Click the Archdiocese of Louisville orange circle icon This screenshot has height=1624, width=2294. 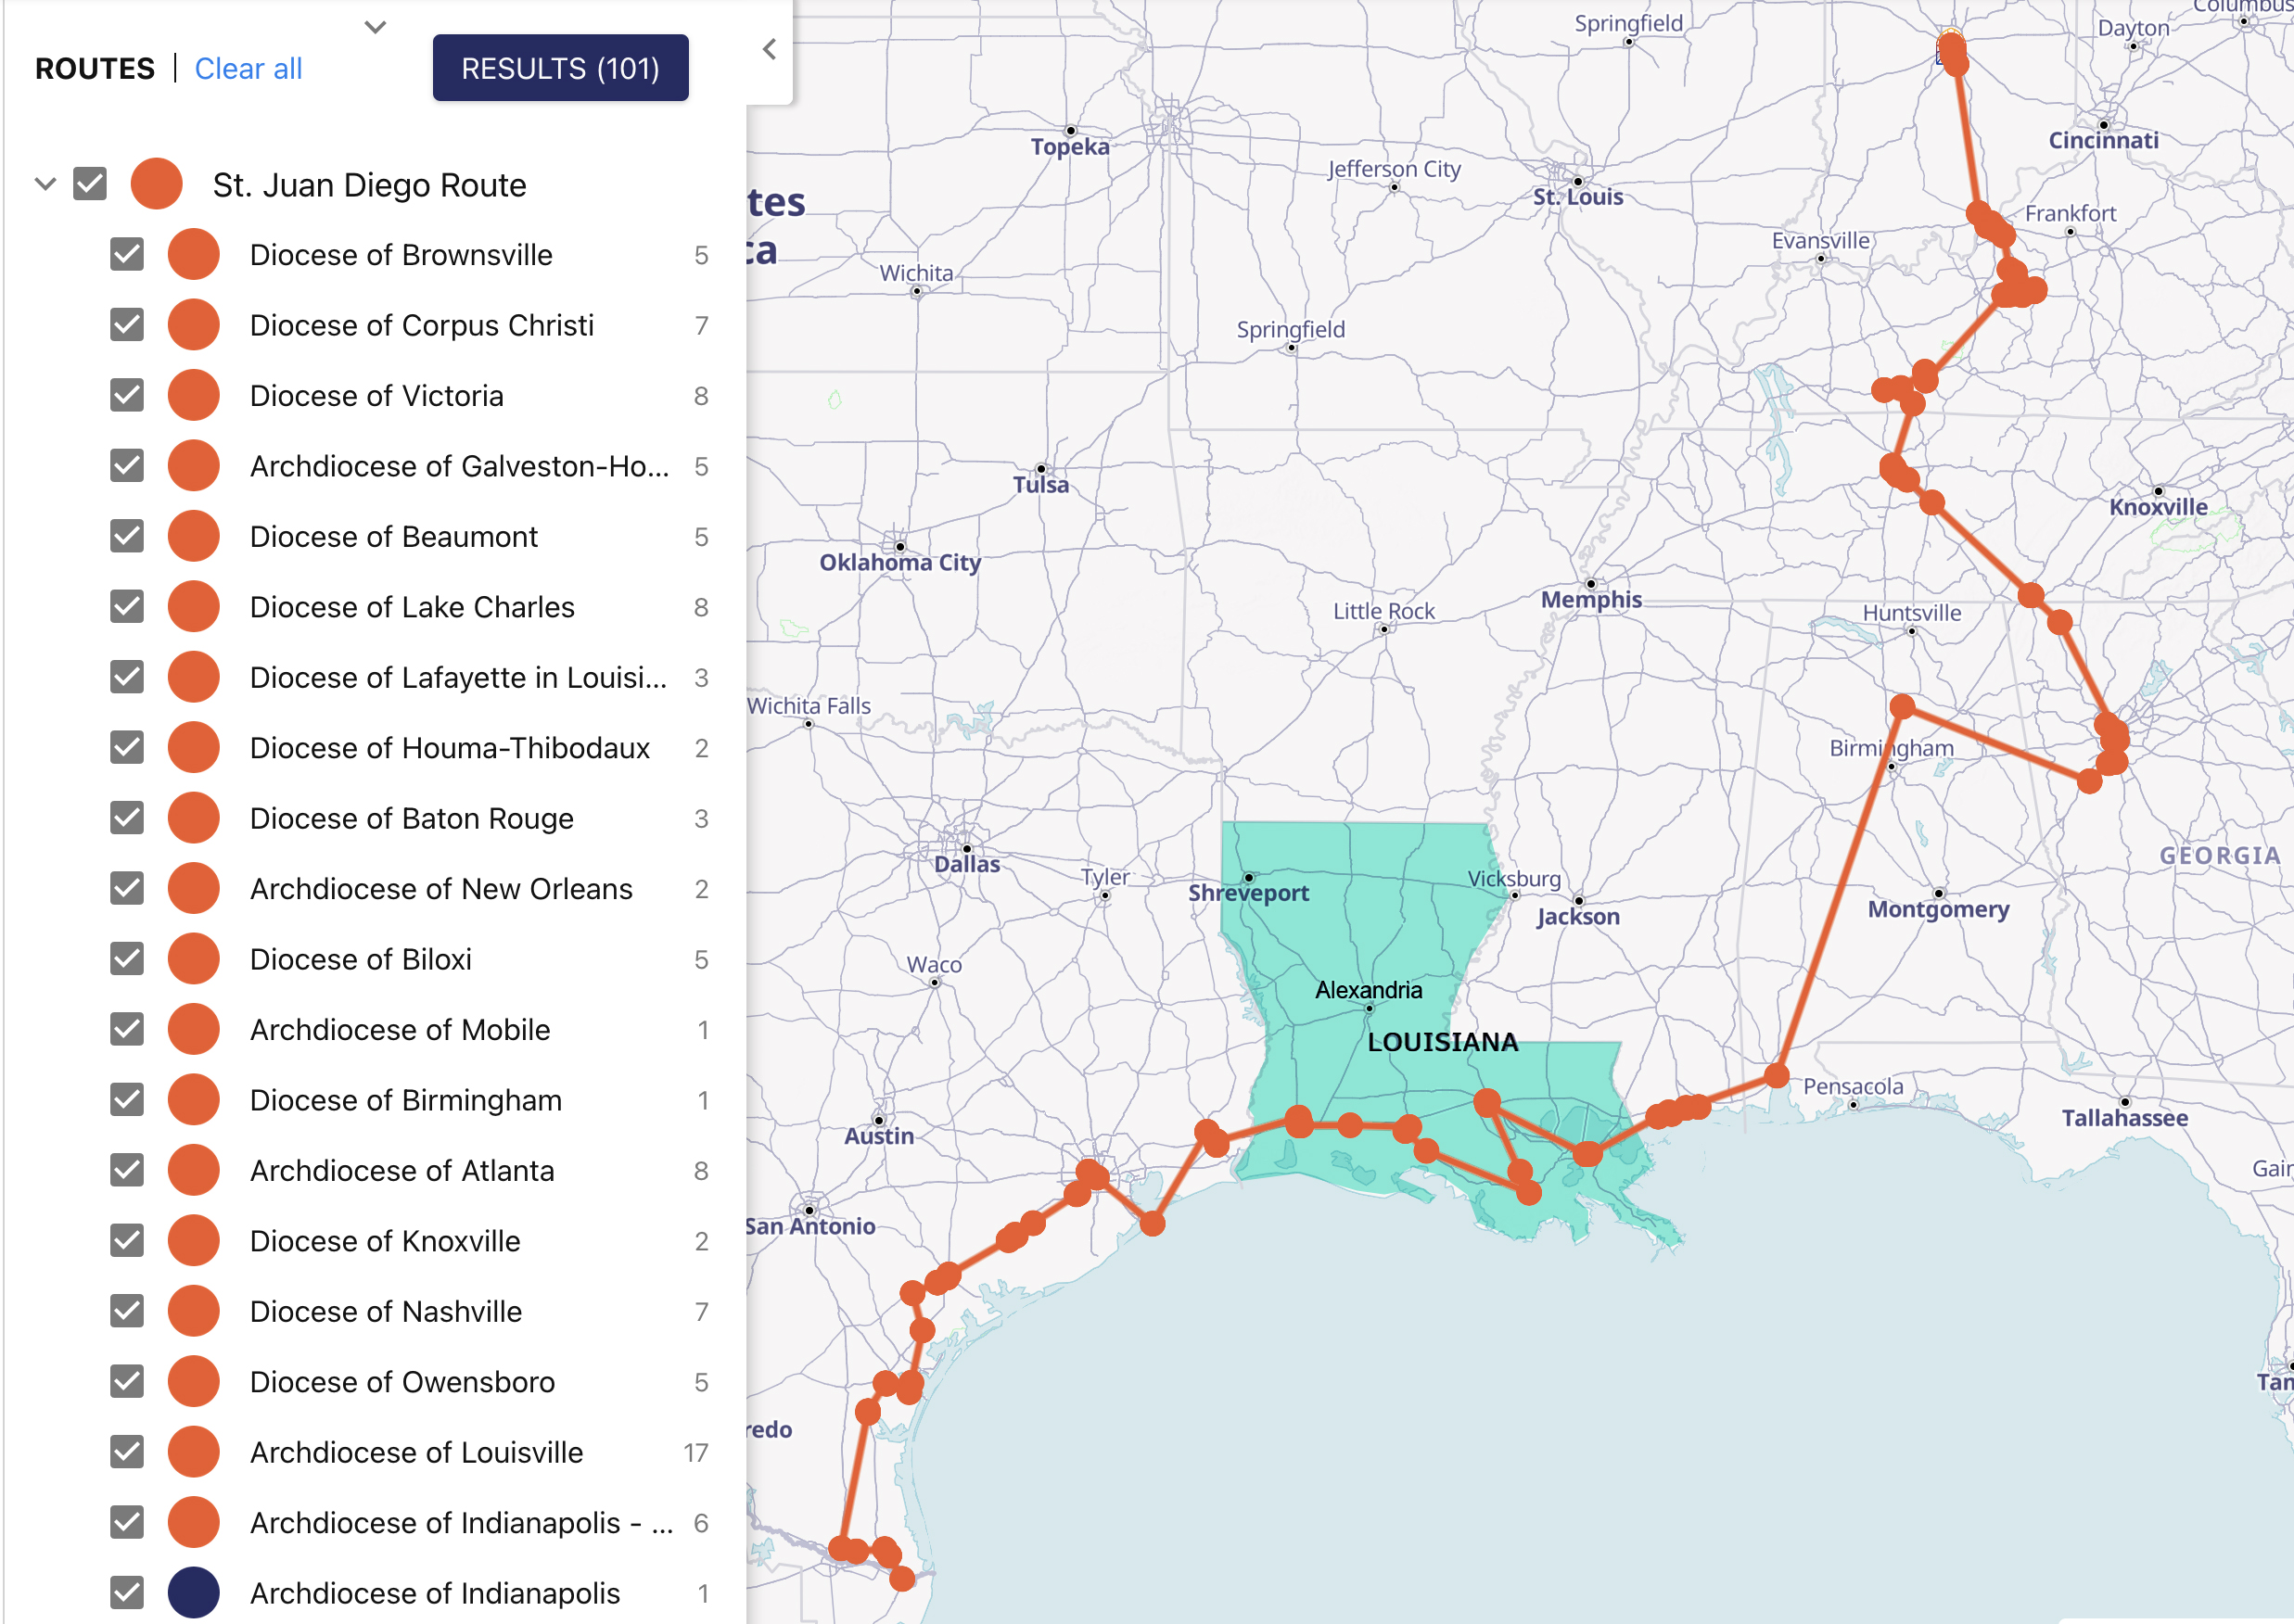coord(193,1452)
